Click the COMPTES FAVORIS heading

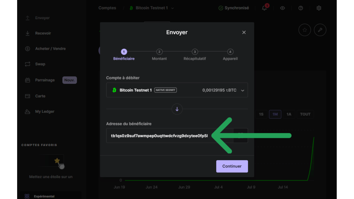(39, 145)
